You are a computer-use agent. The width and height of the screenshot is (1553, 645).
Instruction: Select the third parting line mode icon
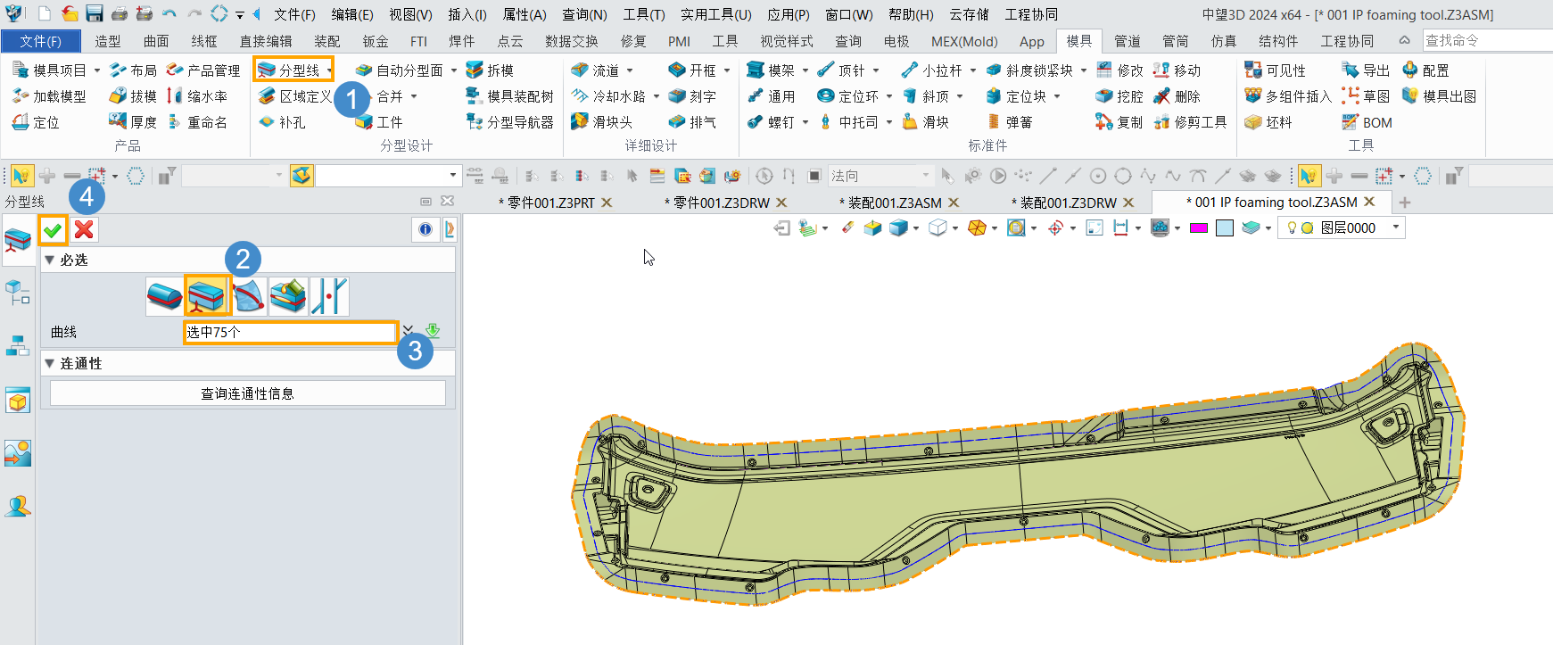pos(250,296)
